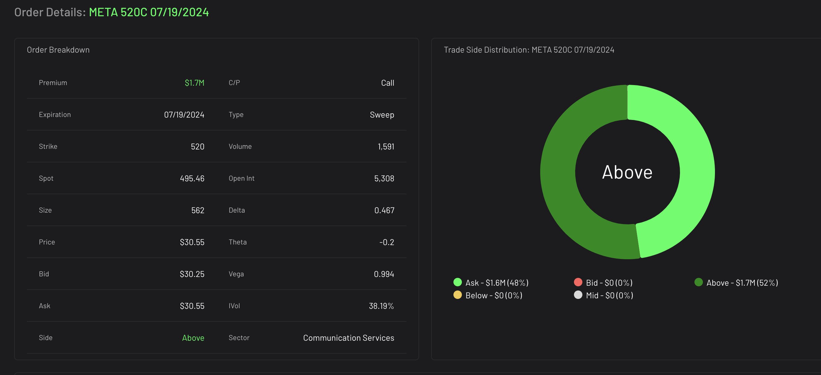Toggle the Ask legend swatch in chart
The width and height of the screenshot is (821, 375).
(x=457, y=282)
